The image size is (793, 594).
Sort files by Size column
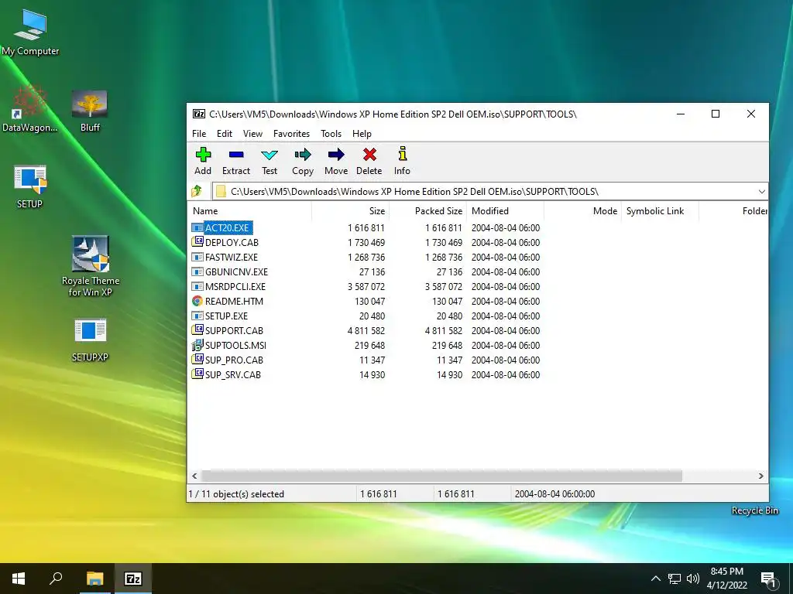351,211
